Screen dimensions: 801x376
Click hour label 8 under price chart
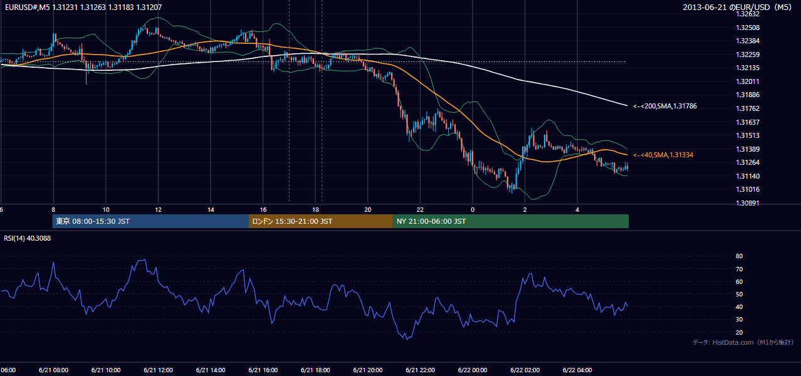click(53, 209)
